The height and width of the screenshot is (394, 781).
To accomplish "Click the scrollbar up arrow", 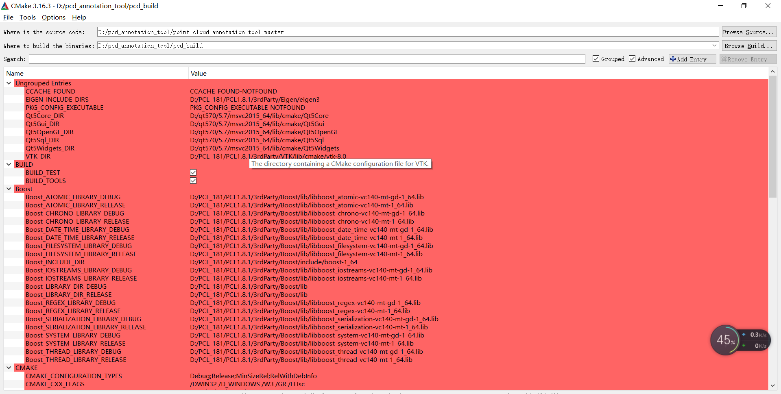I will 772,72.
